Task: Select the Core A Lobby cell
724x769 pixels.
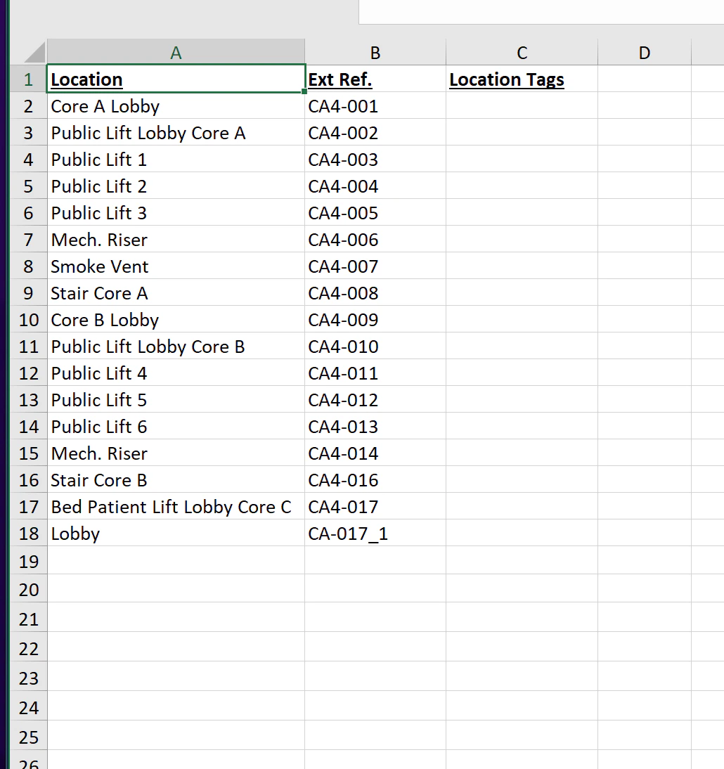Action: tap(176, 105)
